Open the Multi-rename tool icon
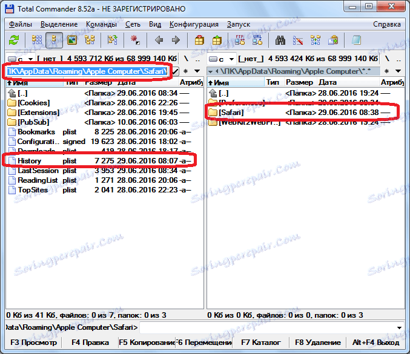Viewport: 410px width, 354px height. 298,40
